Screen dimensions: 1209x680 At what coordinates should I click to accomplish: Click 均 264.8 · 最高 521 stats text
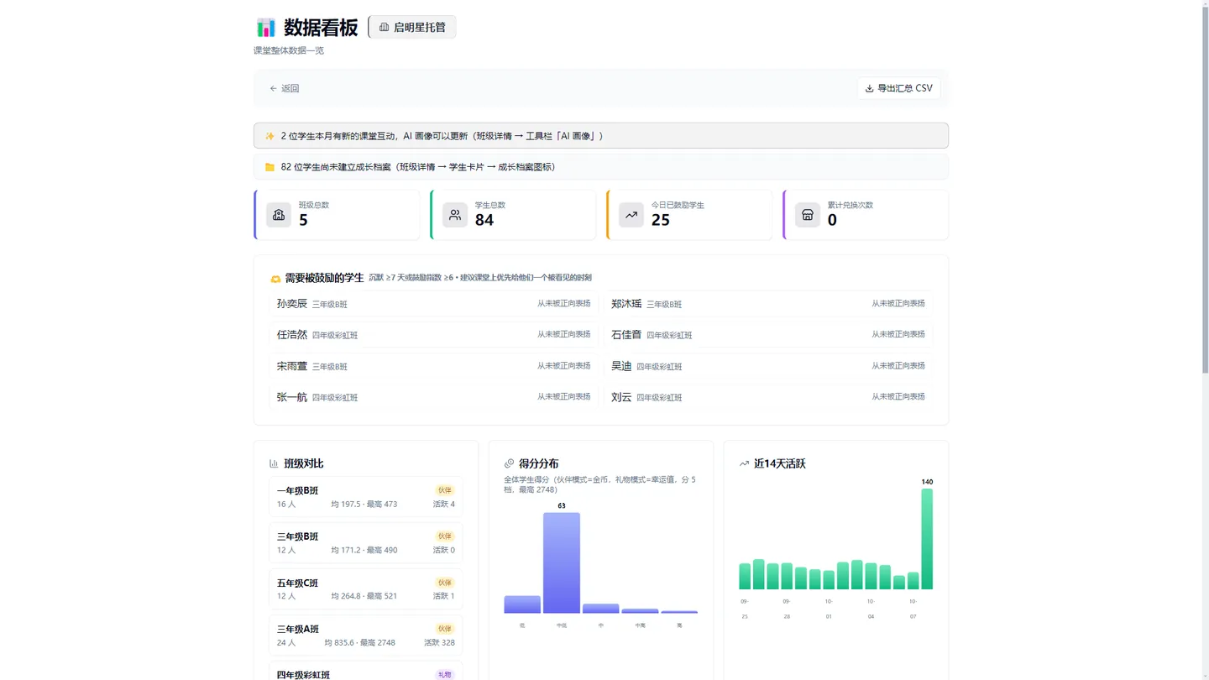click(x=364, y=597)
